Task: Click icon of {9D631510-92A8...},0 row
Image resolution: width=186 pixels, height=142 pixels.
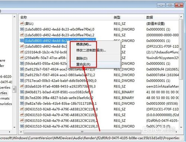Action: (x=22, y=109)
